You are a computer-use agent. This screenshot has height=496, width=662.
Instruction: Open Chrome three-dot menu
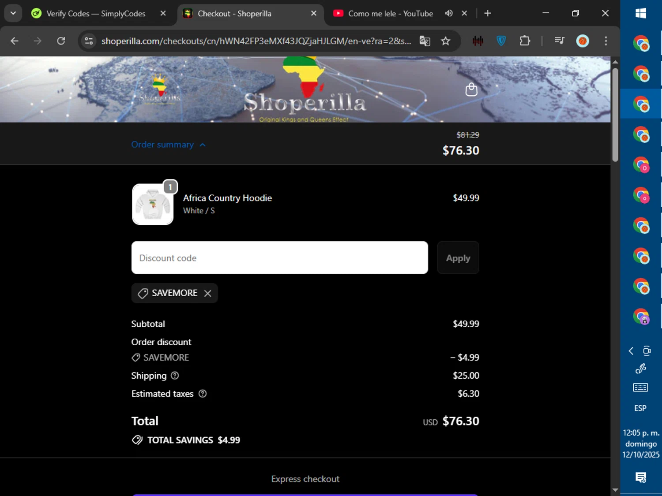606,41
